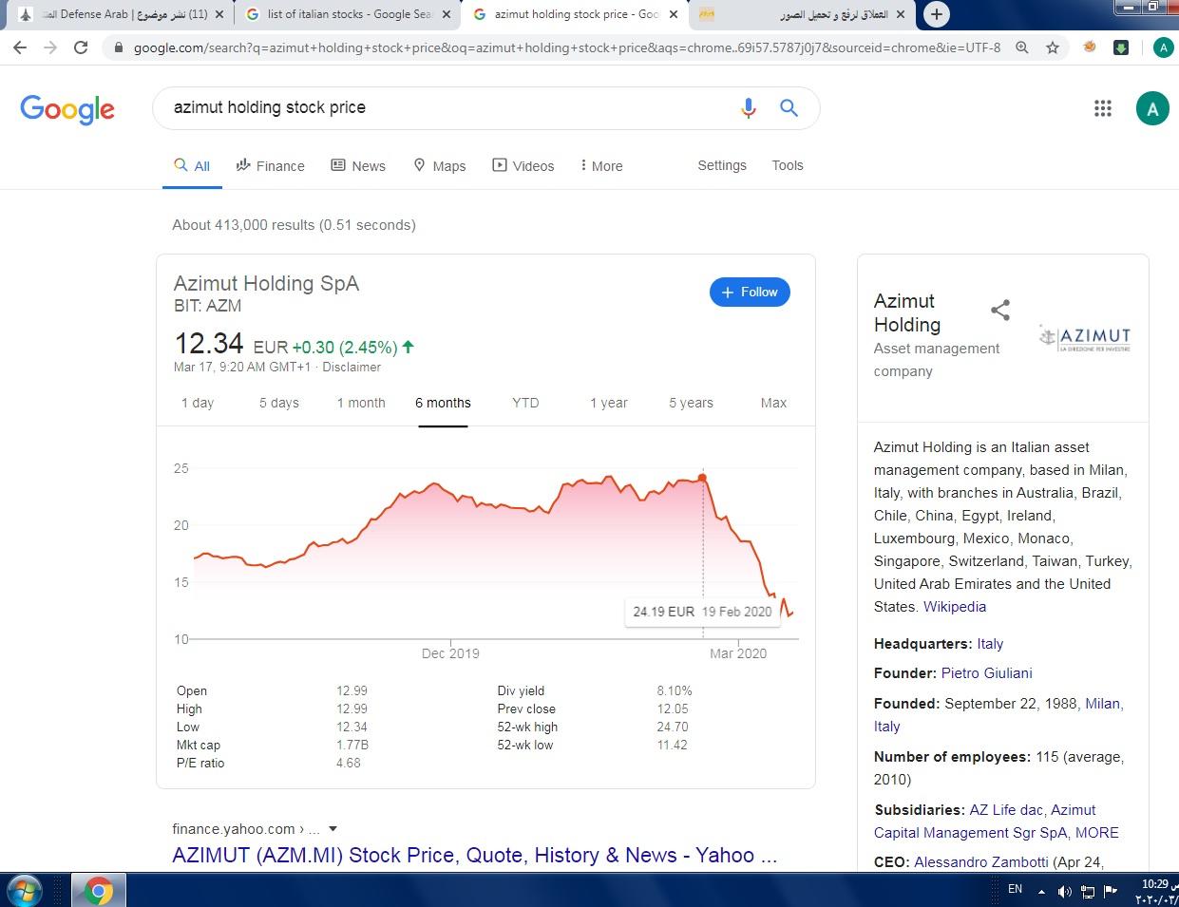Image resolution: width=1179 pixels, height=907 pixels.
Task: Open the Disclaimer link
Action: (x=352, y=367)
